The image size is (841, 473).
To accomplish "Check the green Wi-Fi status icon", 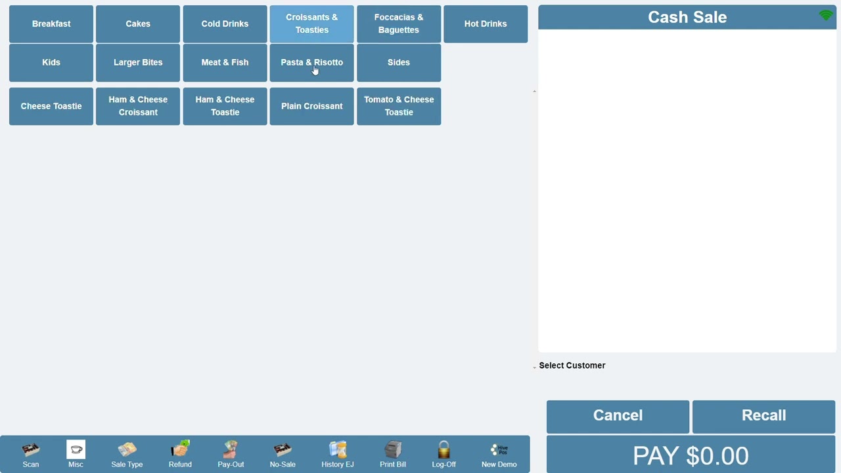I will coord(826,15).
